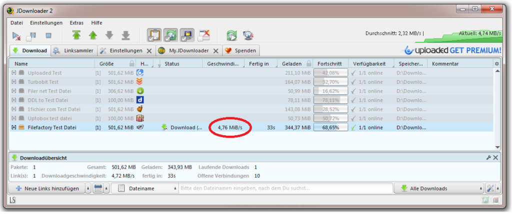Open the Einstellungen menu

pyautogui.click(x=46, y=23)
